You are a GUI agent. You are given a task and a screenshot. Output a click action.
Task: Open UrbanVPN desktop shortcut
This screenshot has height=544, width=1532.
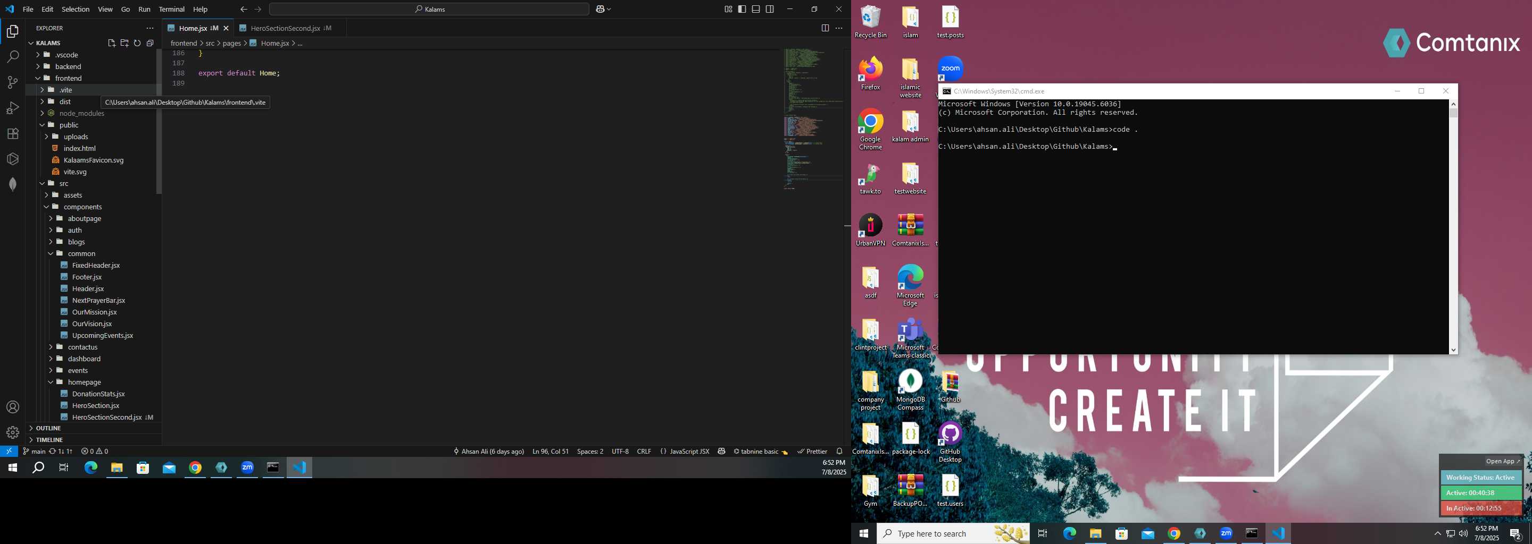tap(871, 231)
